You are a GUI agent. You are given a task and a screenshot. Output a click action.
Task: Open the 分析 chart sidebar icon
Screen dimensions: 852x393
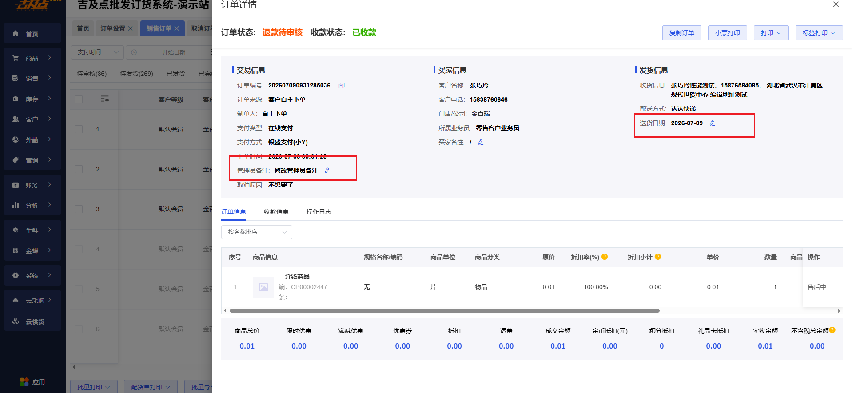[16, 205]
